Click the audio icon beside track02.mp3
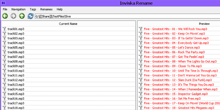This screenshot has width=220, height=110. 4,33
